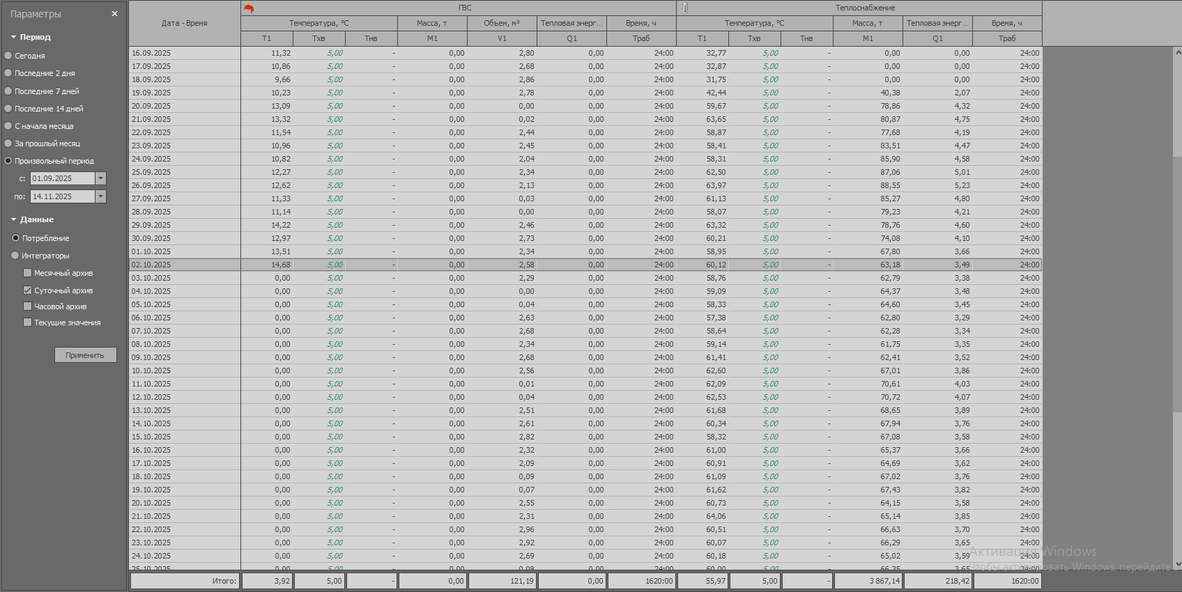Enable the Месячный архив checkbox
The height and width of the screenshot is (592, 1182).
pos(28,273)
